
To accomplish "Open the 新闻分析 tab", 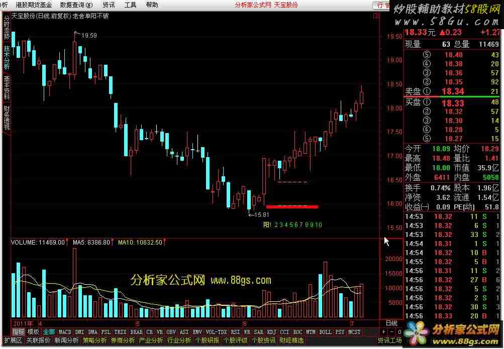I will coord(66,340).
